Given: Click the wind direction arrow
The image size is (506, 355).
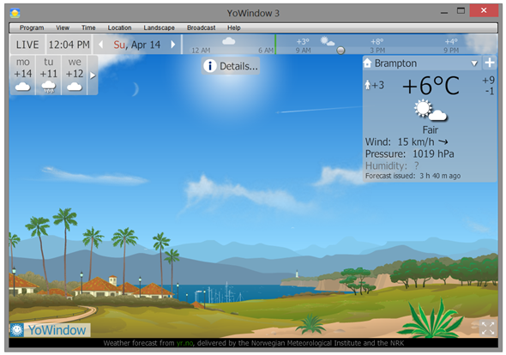Looking at the screenshot, I should click(443, 141).
